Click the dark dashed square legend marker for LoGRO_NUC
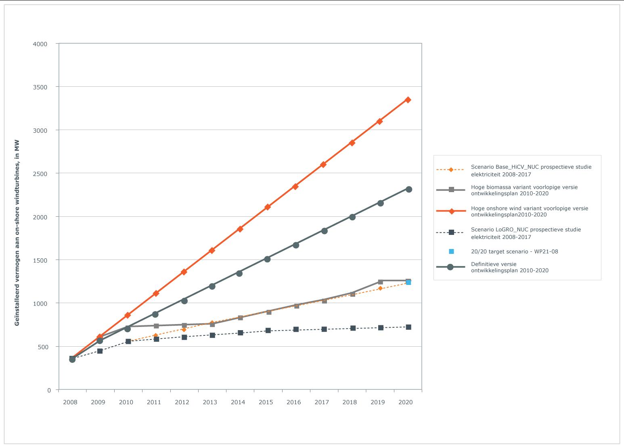 coord(451,232)
